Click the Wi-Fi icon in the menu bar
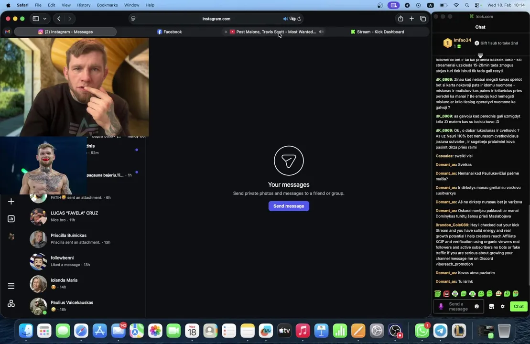Image resolution: width=530 pixels, height=344 pixels. click(456, 5)
